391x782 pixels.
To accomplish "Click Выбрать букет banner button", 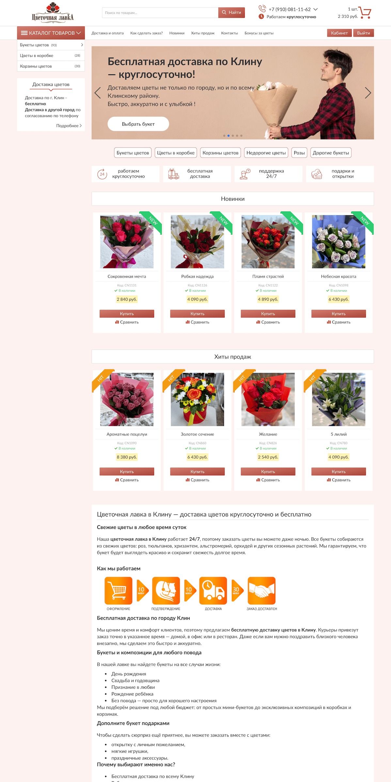I will pos(138,124).
